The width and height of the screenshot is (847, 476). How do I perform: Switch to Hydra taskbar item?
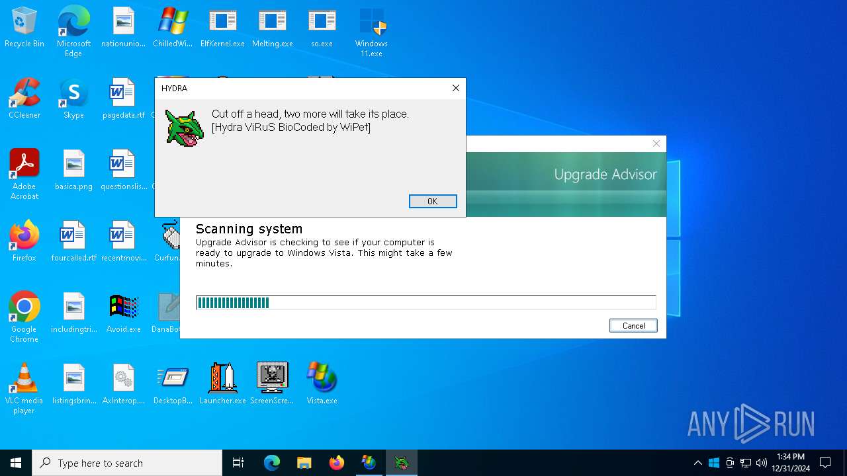point(402,463)
